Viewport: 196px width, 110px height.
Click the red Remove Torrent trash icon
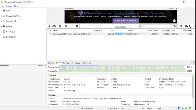(x=66, y=26)
